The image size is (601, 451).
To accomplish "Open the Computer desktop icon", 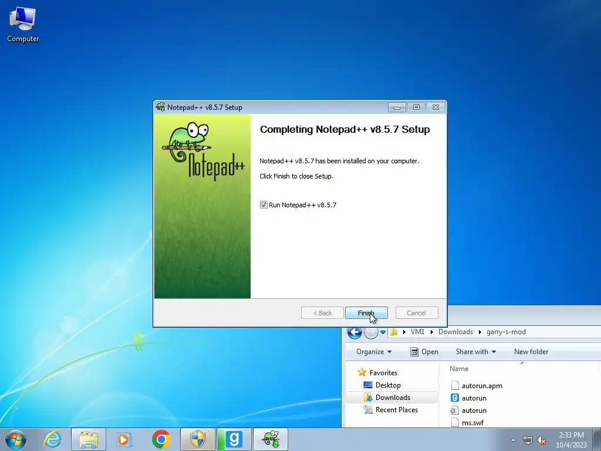I will point(23,25).
